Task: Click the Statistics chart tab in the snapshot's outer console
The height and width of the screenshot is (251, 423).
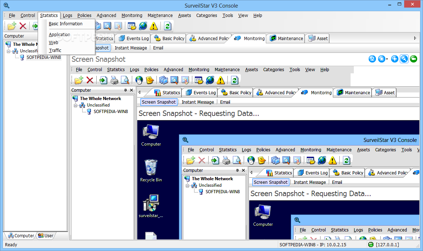Action: tap(167, 92)
